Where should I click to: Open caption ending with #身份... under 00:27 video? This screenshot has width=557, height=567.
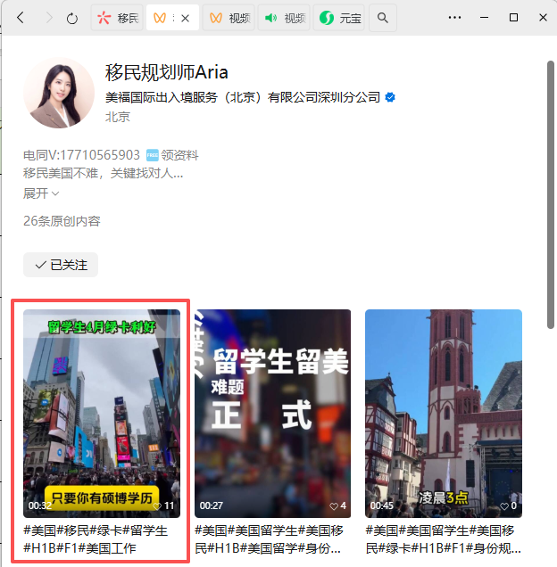click(x=269, y=539)
